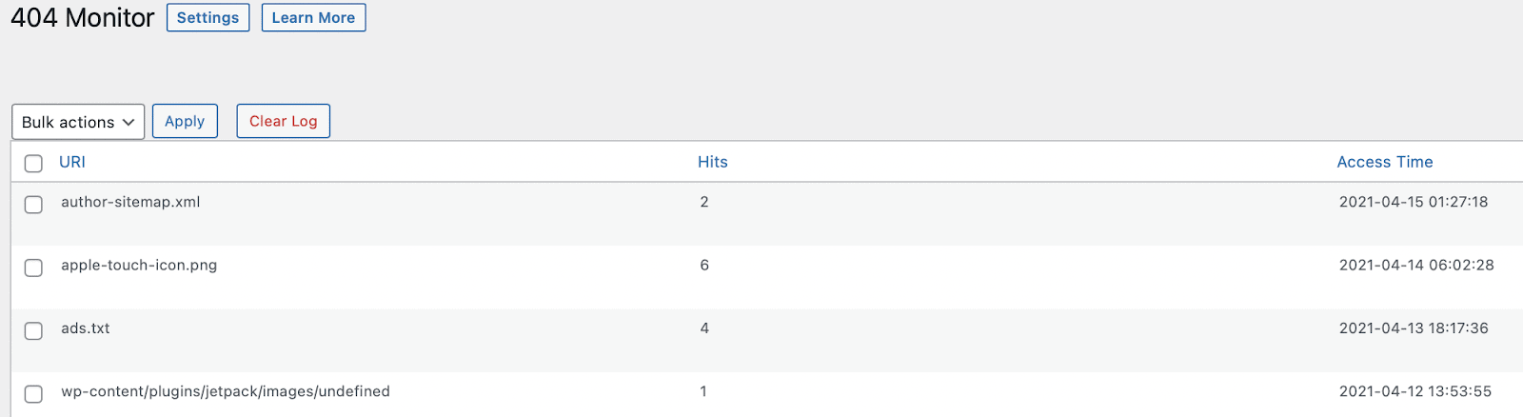The height and width of the screenshot is (417, 1523).
Task: Open the Bulk actions dropdown
Action: point(78,122)
